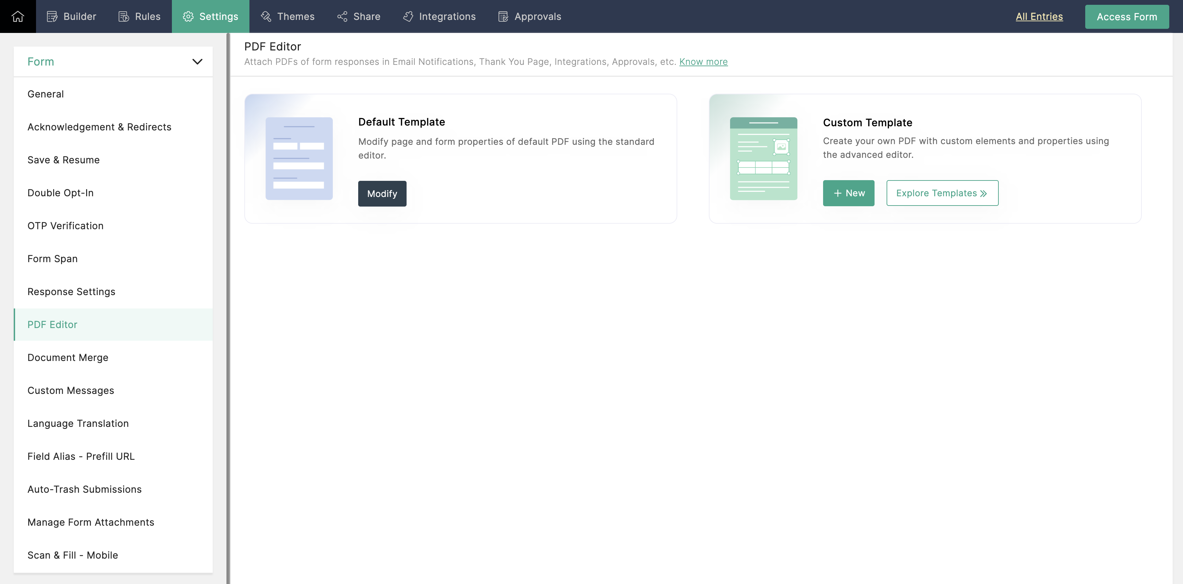Open OTP Verification settings
1183x584 pixels.
tap(65, 226)
